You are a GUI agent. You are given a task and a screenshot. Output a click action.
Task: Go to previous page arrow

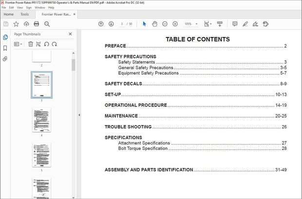coord(101,24)
